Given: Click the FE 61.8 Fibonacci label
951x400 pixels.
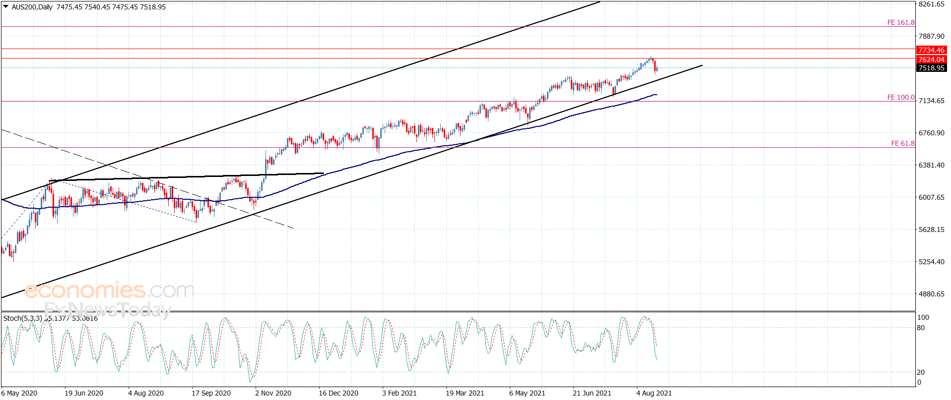Looking at the screenshot, I should (902, 143).
